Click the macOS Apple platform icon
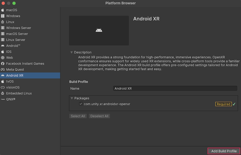 pyautogui.click(x=3, y=10)
